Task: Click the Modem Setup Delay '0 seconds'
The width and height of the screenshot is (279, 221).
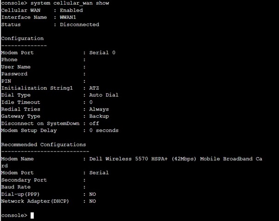Action: 104,130
